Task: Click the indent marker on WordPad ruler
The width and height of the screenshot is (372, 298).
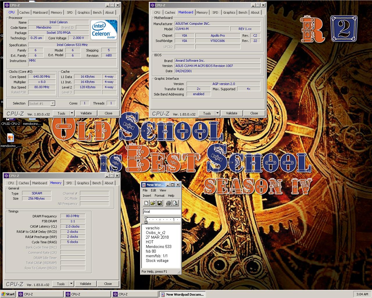Action: point(146,220)
